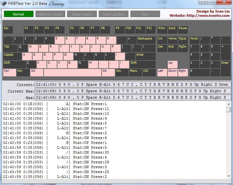233x185 pixels.
Task: Click log line 'N] Stat:UP Press:2'
Action: coord(55,133)
